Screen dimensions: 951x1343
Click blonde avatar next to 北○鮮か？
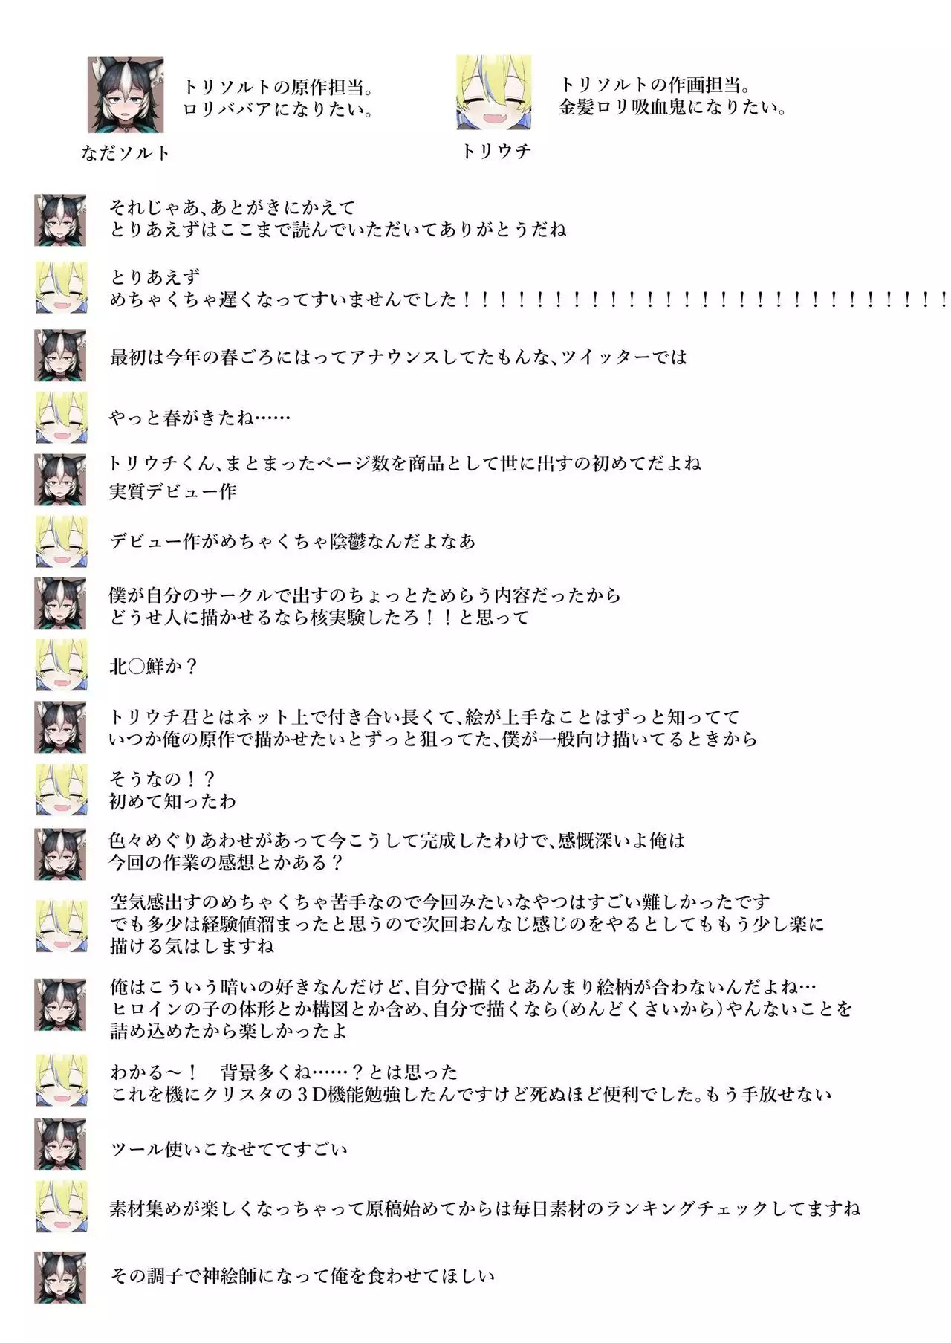61,665
